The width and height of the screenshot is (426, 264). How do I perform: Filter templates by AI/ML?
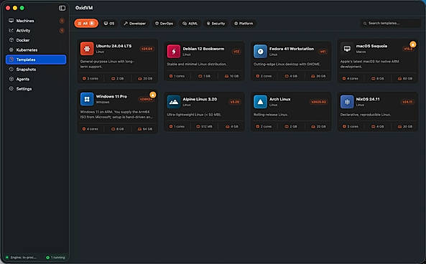pos(190,24)
